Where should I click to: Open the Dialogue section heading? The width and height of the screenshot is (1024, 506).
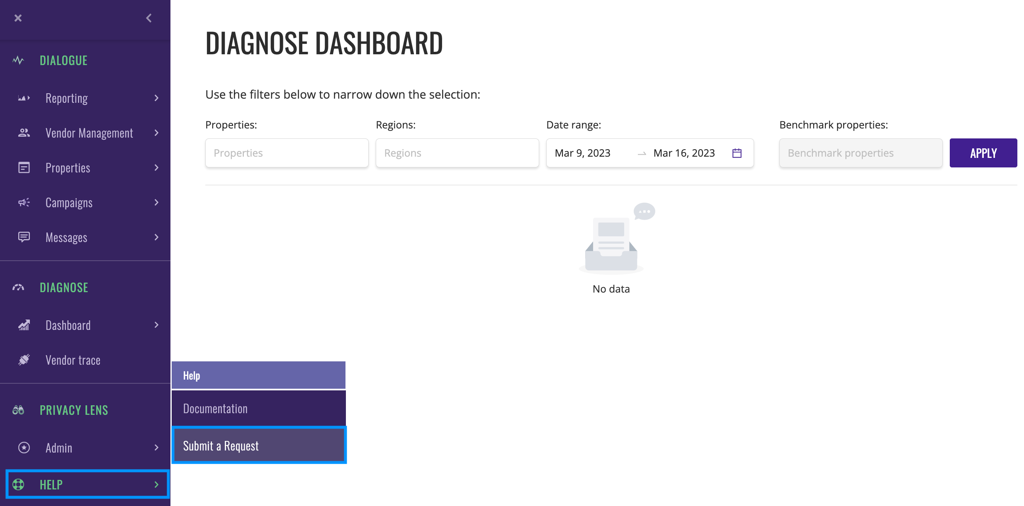pos(63,61)
